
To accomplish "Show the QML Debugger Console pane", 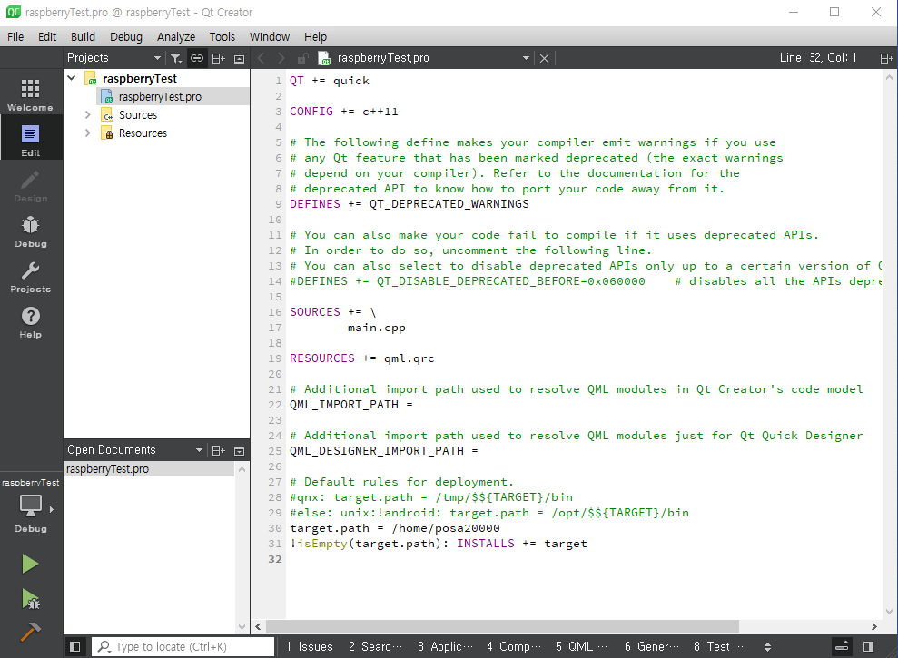I will 581,646.
